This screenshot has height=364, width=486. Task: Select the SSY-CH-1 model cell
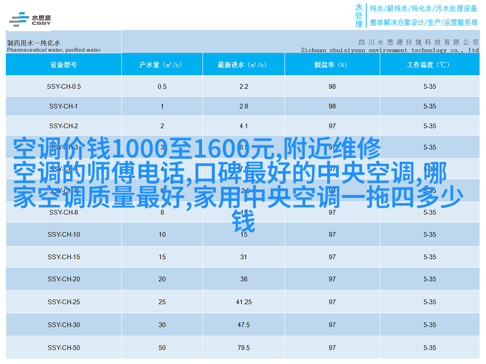(64, 106)
